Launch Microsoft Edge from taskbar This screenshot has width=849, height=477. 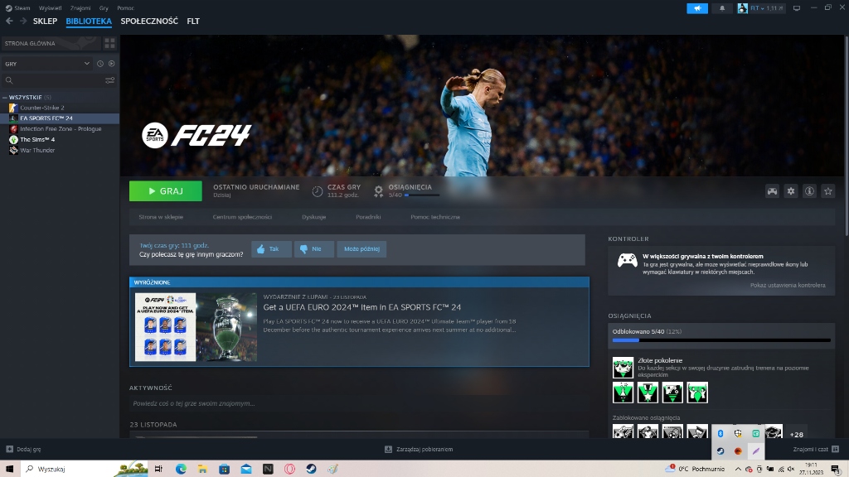click(181, 469)
